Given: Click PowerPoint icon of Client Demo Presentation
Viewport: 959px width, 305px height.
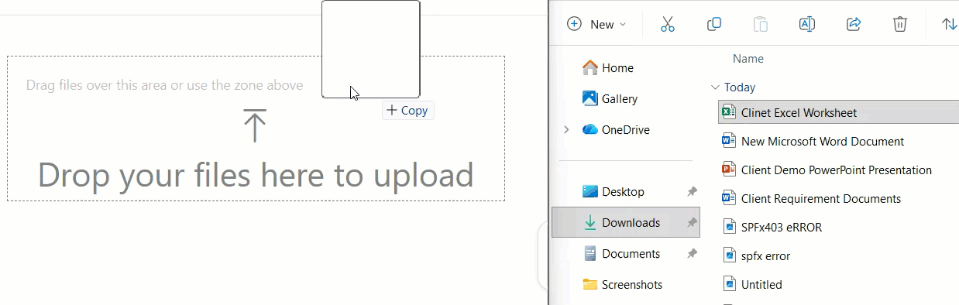Looking at the screenshot, I should (728, 170).
